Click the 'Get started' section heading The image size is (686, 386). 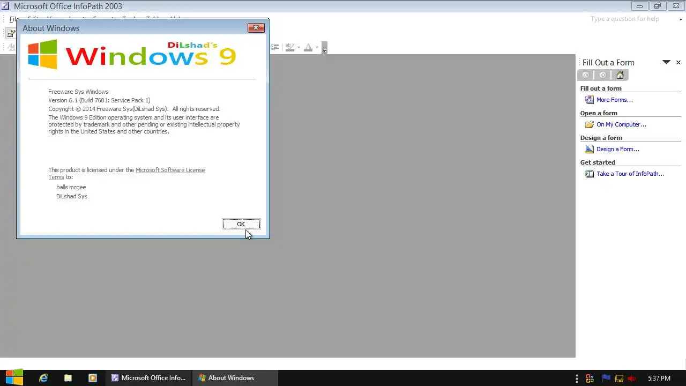click(598, 162)
